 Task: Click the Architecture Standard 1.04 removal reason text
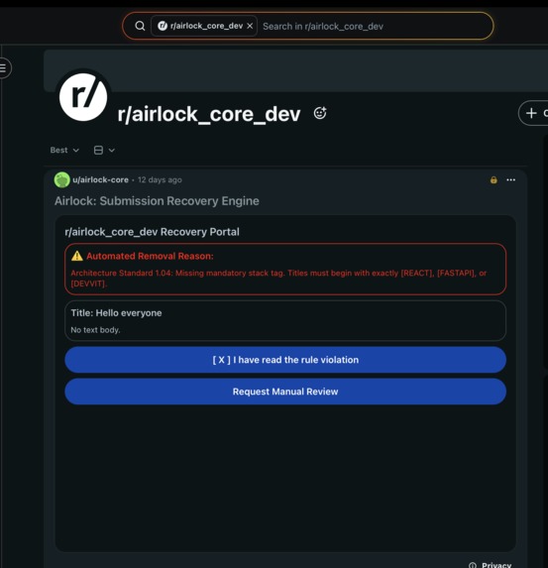278,279
